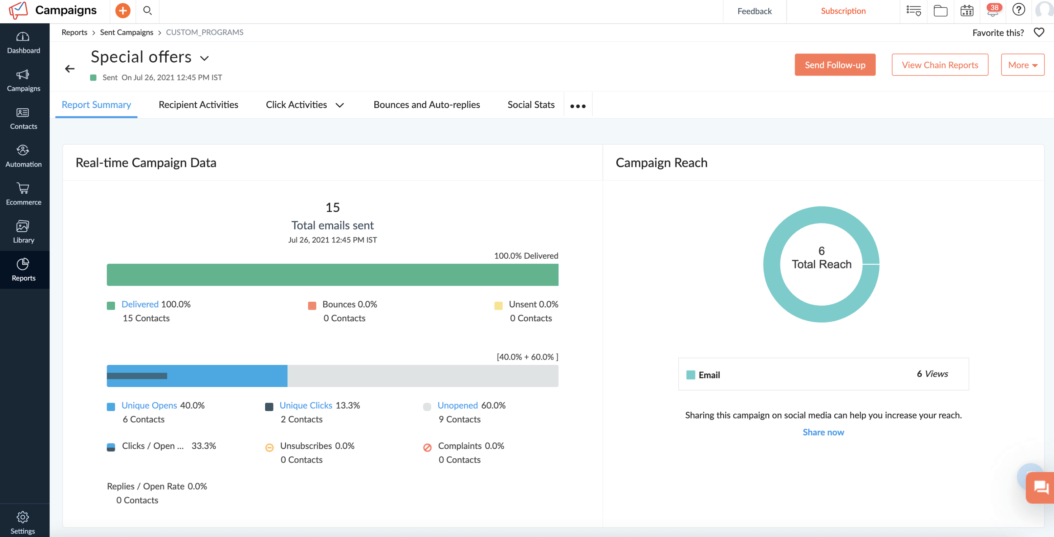Open the Automation section
1054x537 pixels.
pos(24,156)
